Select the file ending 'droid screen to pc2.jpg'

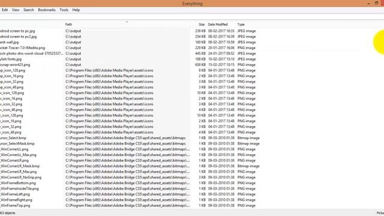(19, 37)
